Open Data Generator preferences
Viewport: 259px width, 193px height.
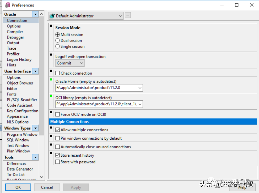point(20,169)
